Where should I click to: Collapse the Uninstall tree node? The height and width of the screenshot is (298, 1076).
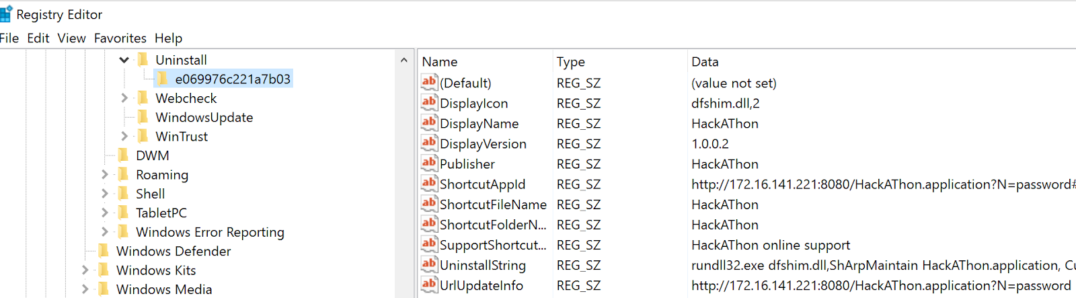point(124,60)
